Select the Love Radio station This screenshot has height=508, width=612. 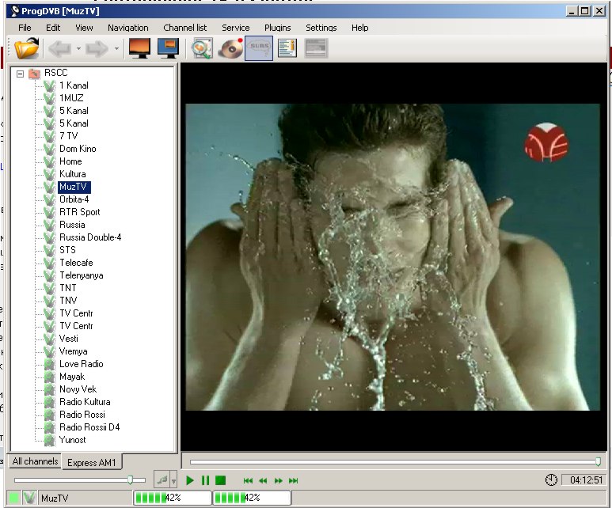(x=81, y=364)
